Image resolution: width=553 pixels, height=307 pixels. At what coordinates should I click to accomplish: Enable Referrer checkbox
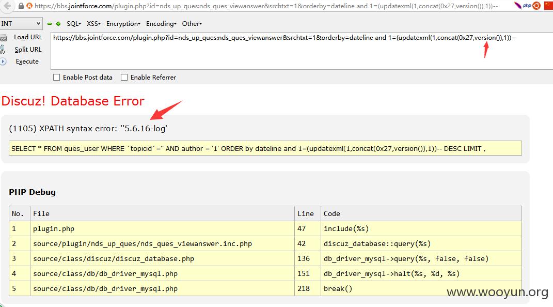click(x=124, y=78)
